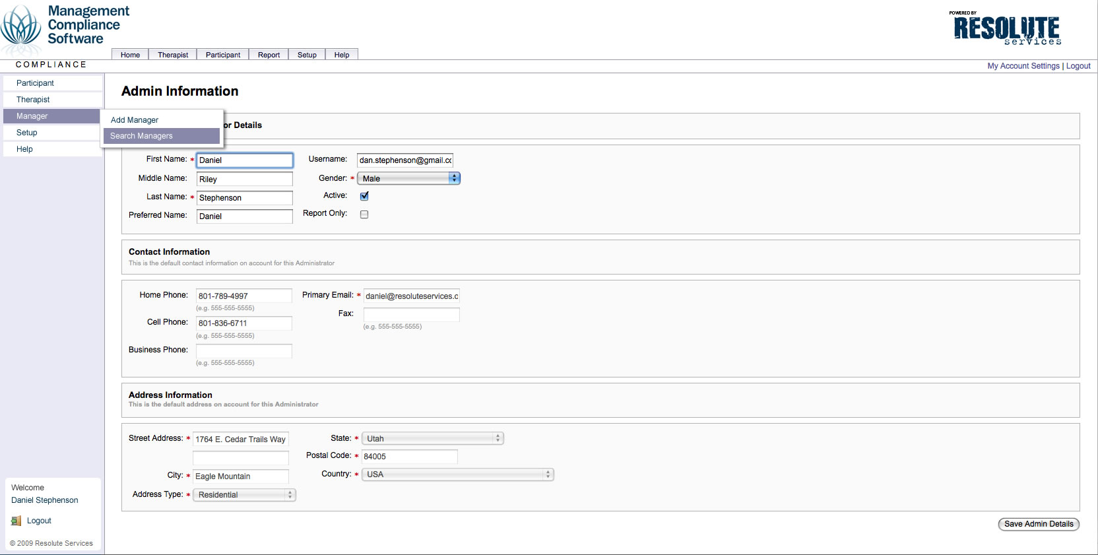Focus the Last Name field
The height and width of the screenshot is (555, 1098).
(245, 198)
